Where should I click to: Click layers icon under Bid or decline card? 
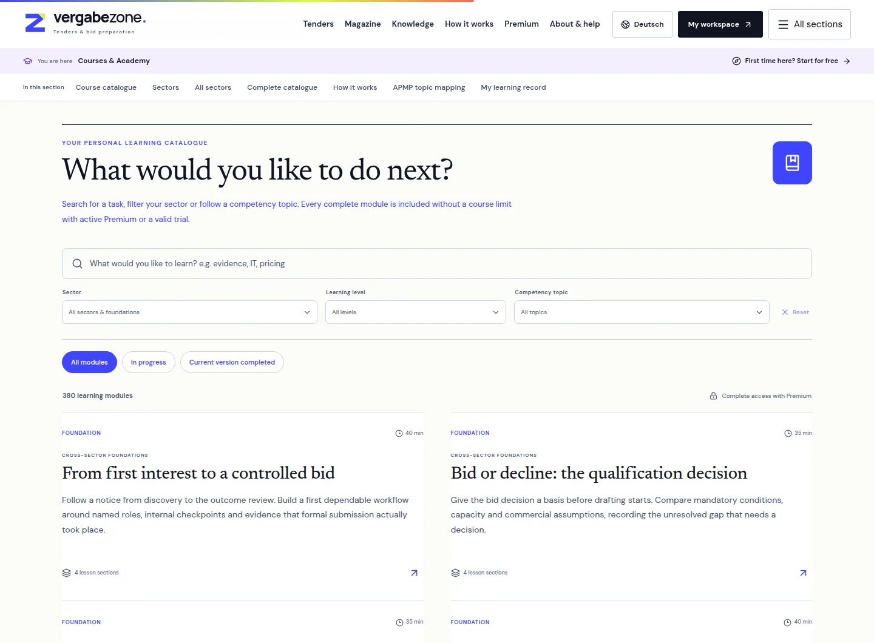[x=455, y=573]
